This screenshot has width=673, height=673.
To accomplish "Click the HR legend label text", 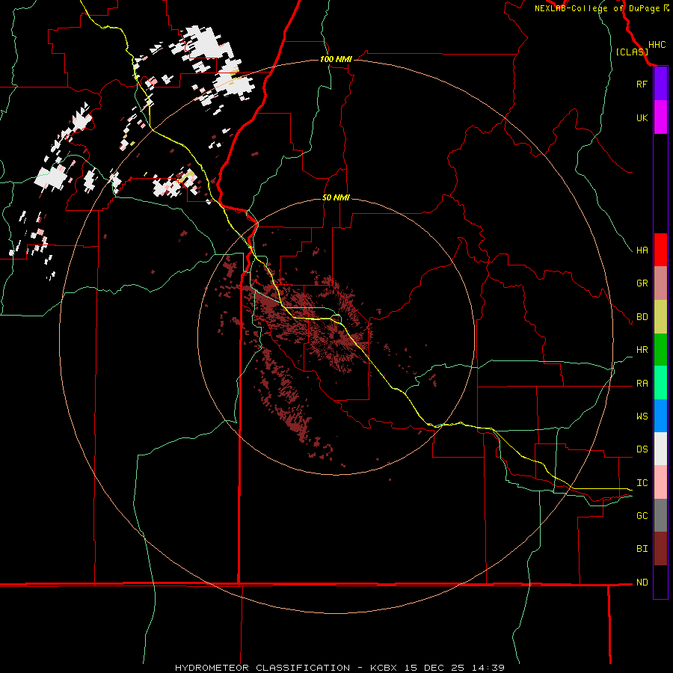I will tap(642, 350).
